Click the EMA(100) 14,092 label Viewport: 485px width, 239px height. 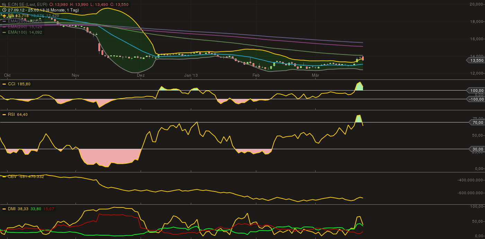[25, 32]
